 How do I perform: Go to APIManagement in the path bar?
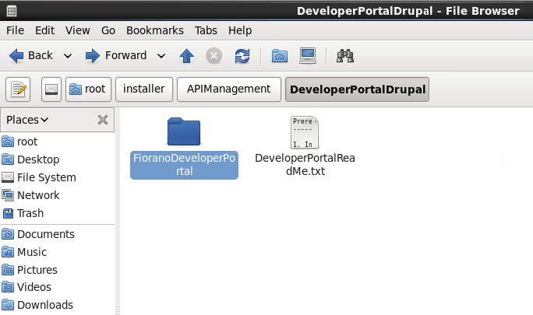(x=229, y=89)
